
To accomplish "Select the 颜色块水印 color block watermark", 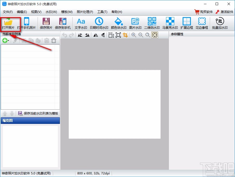I will pyautogui.click(x=119, y=23).
